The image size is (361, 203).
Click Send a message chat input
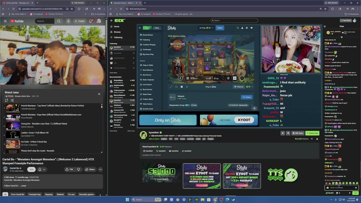pyautogui.click(x=341, y=187)
